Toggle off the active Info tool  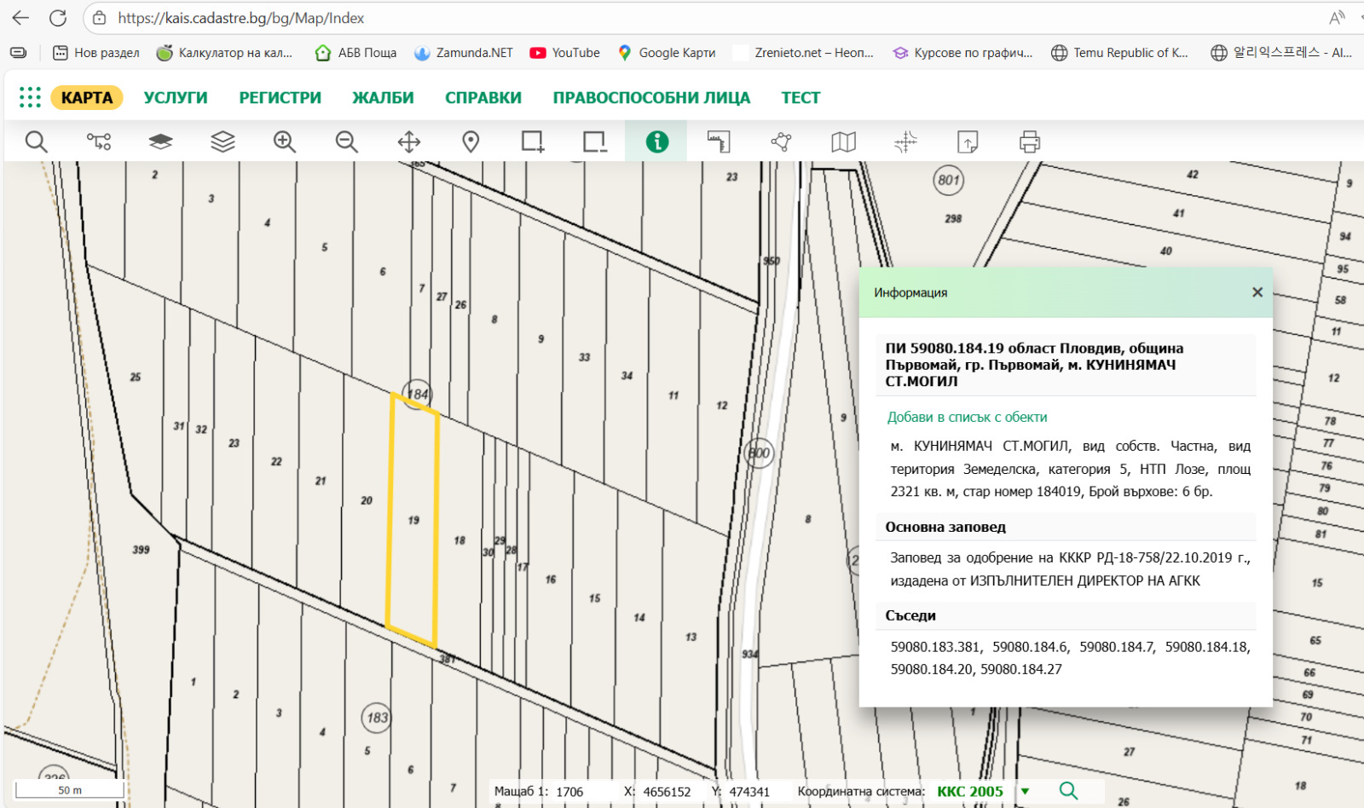[x=656, y=141]
